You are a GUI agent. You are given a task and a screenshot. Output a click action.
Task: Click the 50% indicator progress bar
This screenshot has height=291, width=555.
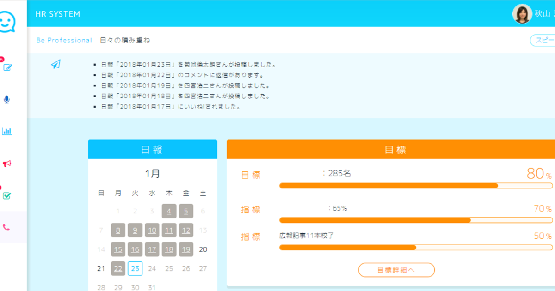point(416,247)
